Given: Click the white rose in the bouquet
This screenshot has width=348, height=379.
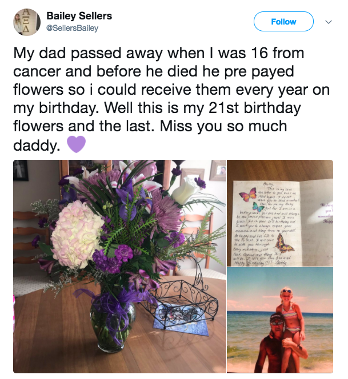Looking at the screenshot, I should pyautogui.click(x=185, y=191).
